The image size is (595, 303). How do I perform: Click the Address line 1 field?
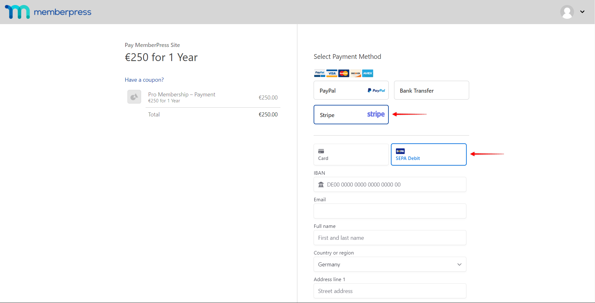click(390, 291)
